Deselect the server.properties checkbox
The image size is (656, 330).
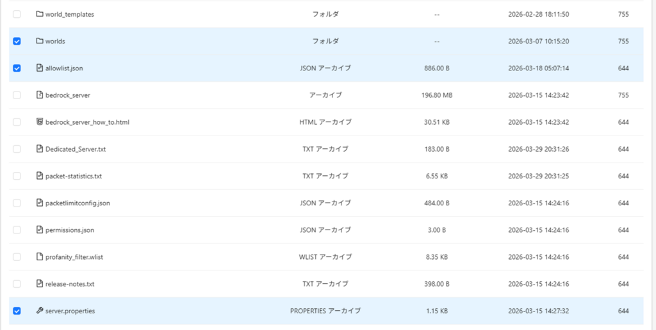pos(17,311)
